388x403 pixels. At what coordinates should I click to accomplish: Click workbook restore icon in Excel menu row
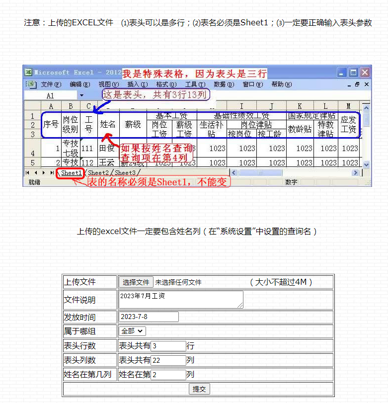(357, 84)
